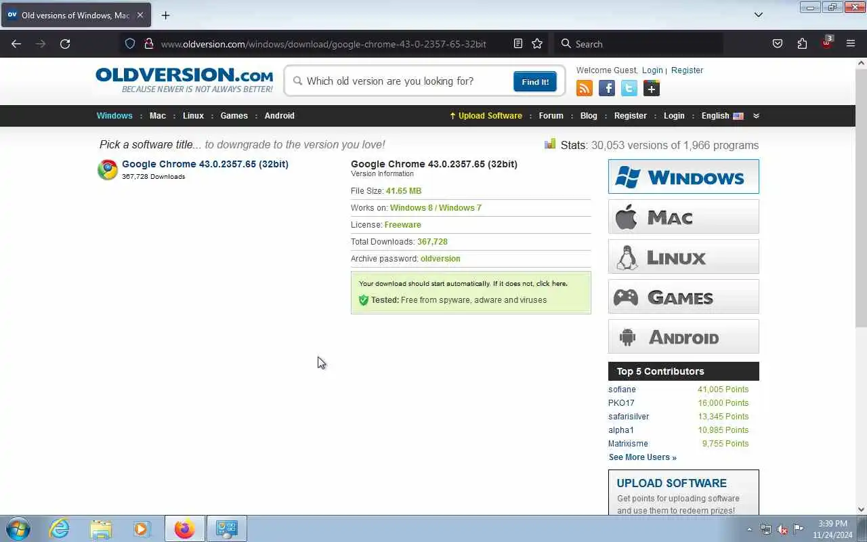Open the tracking protection shield icon
Viewport: 867px width, 542px height.
[131, 43]
